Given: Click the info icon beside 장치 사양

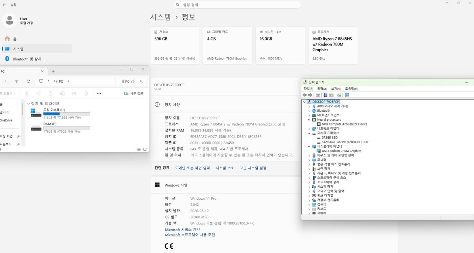Looking at the screenshot, I should pos(157,105).
